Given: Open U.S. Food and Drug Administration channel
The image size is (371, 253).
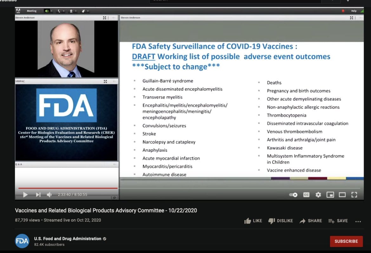Looking at the screenshot, I should (68, 238).
